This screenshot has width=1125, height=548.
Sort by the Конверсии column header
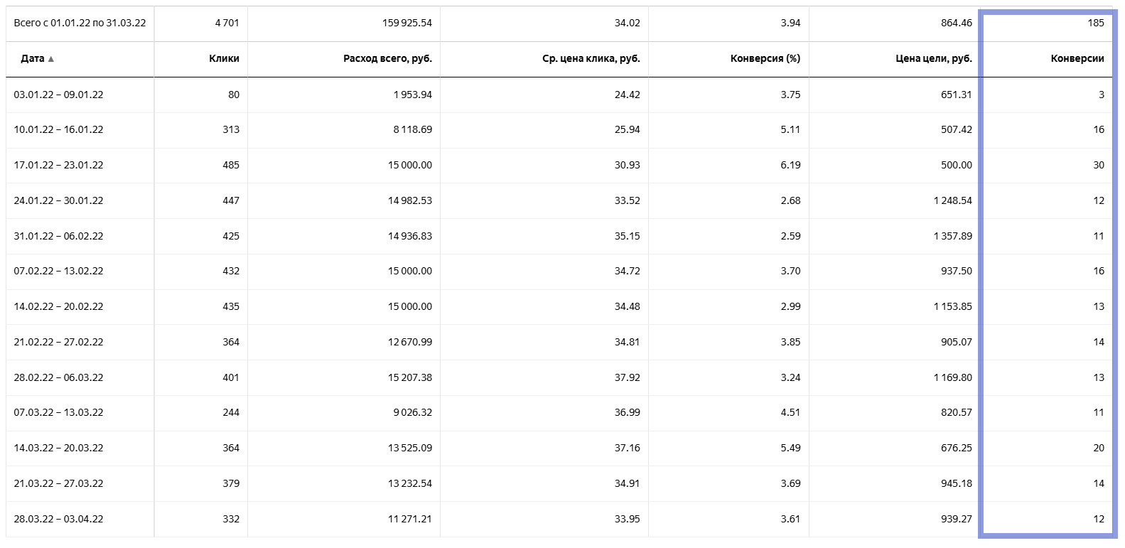pos(1077,58)
